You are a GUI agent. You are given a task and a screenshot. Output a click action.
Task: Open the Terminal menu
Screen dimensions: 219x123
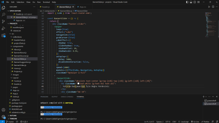click(x=46, y=2)
